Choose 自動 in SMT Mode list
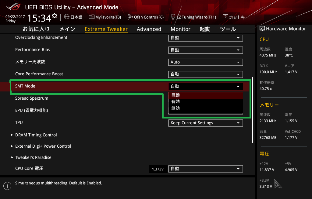 click(206, 95)
